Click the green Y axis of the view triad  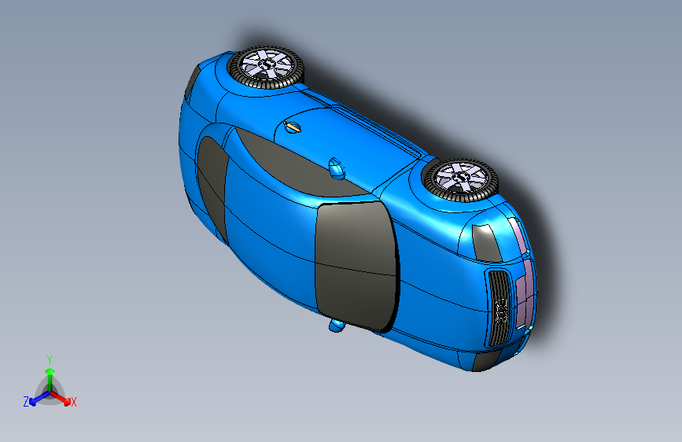point(50,380)
